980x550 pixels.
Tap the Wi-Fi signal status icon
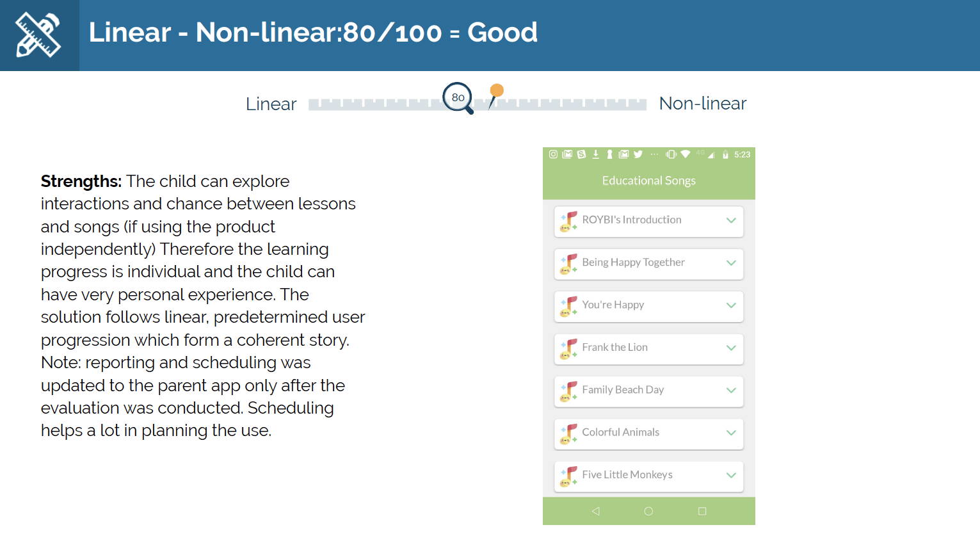tap(686, 154)
